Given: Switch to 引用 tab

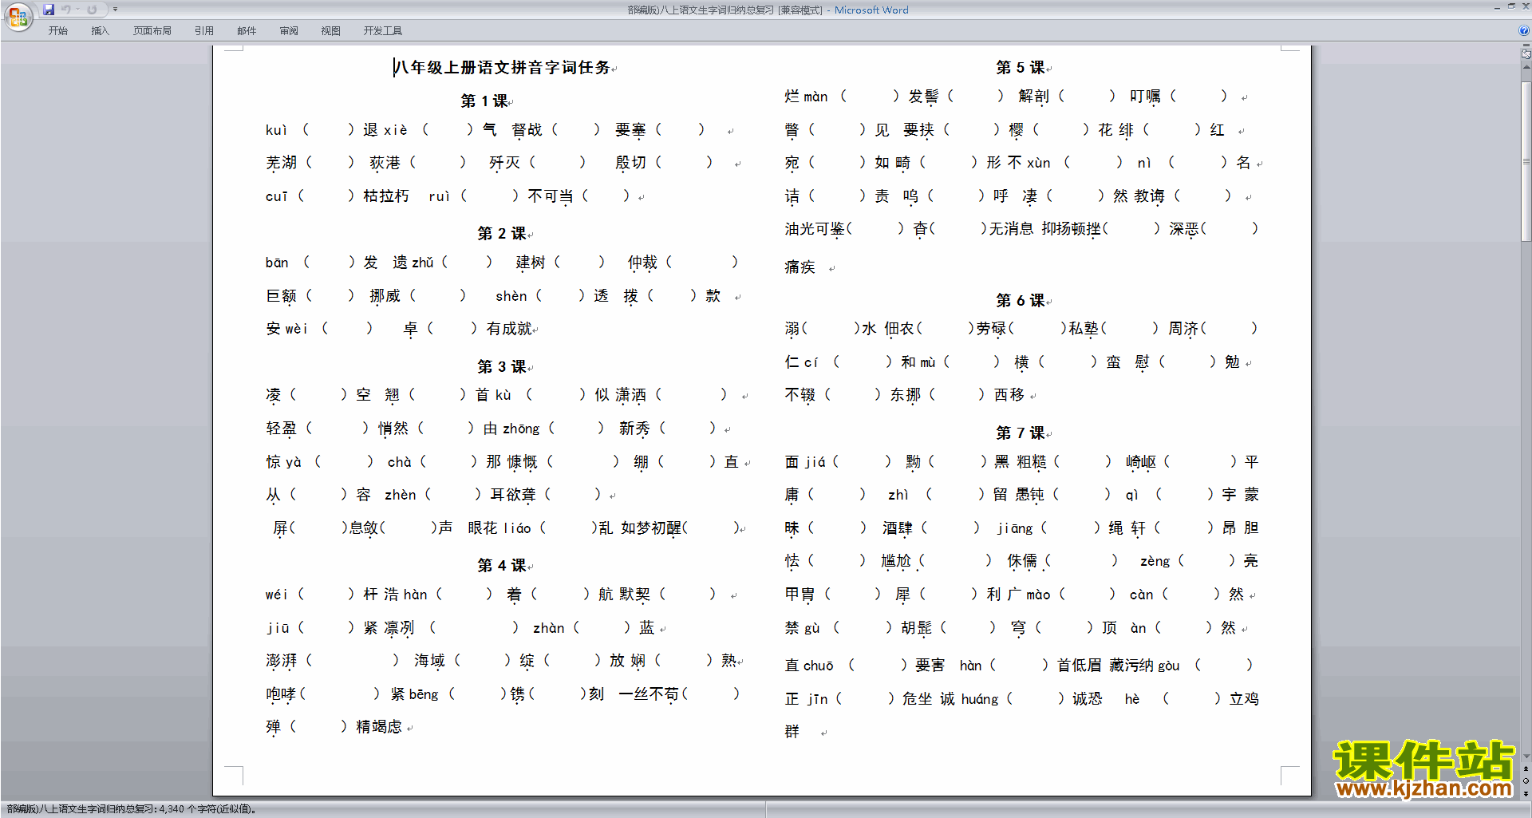Looking at the screenshot, I should [203, 31].
